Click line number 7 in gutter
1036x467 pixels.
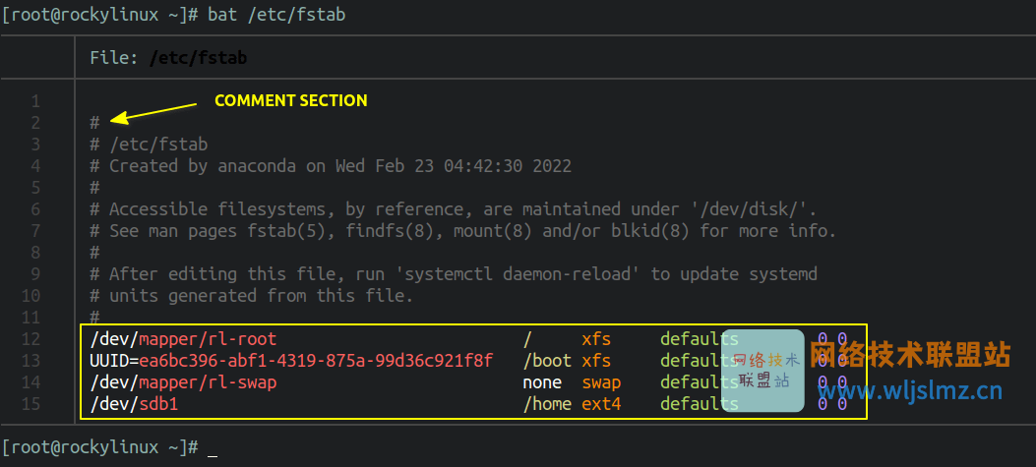(35, 231)
